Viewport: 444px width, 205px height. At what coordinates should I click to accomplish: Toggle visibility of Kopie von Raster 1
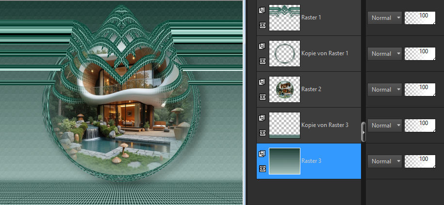[262, 61]
